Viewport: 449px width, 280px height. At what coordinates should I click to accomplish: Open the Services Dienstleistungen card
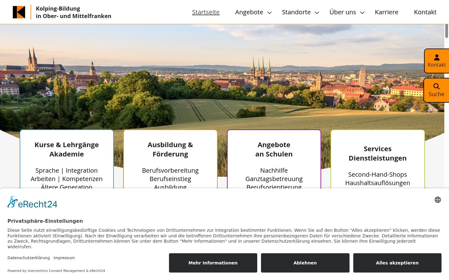378,159
